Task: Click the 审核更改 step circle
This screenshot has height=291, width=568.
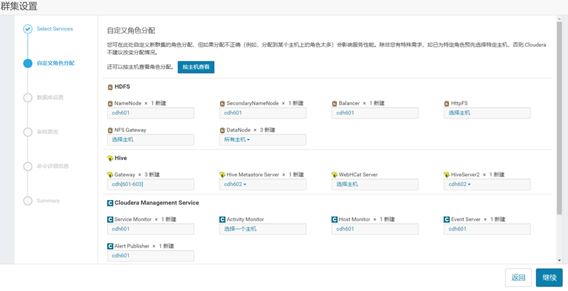Action: 28,132
